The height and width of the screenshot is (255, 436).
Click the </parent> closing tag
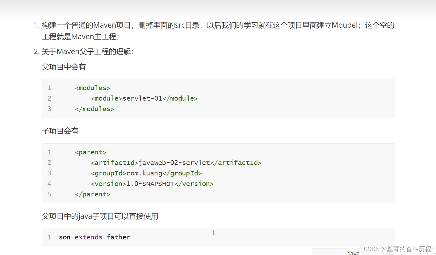(x=92, y=194)
